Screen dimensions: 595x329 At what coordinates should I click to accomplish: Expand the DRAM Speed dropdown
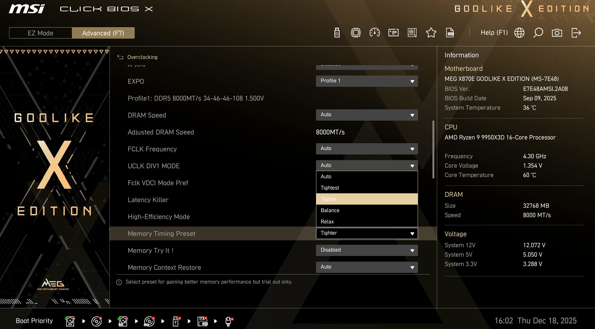[x=367, y=115]
